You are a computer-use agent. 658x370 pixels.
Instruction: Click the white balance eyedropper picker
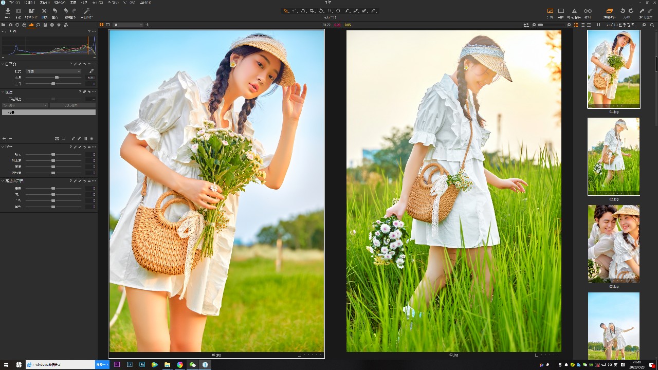coord(92,71)
